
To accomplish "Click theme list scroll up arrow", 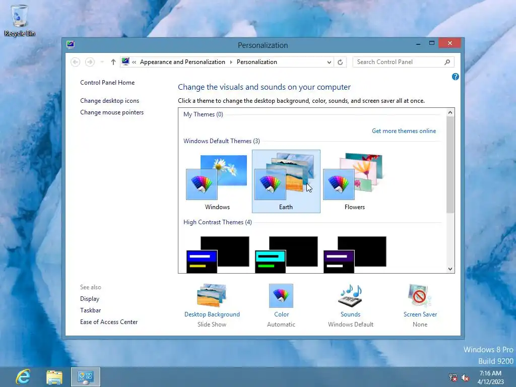I will click(450, 112).
